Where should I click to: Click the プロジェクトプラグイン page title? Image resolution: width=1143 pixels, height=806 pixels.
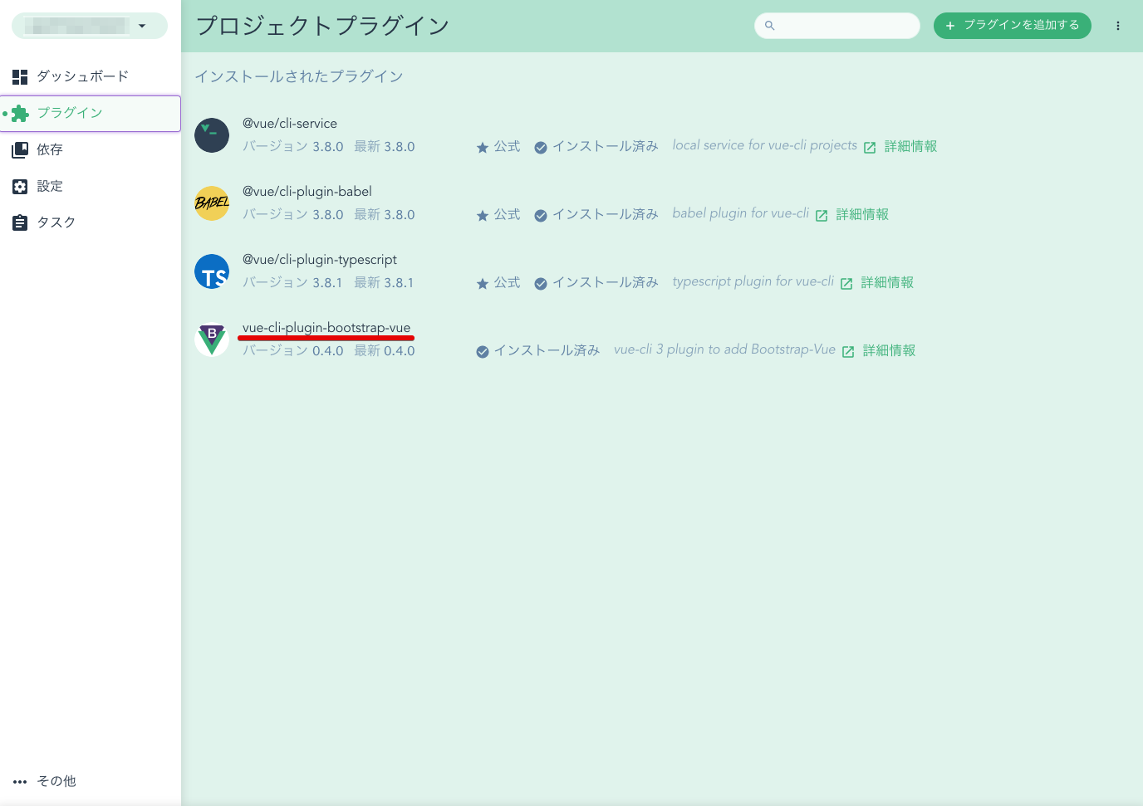tap(323, 26)
